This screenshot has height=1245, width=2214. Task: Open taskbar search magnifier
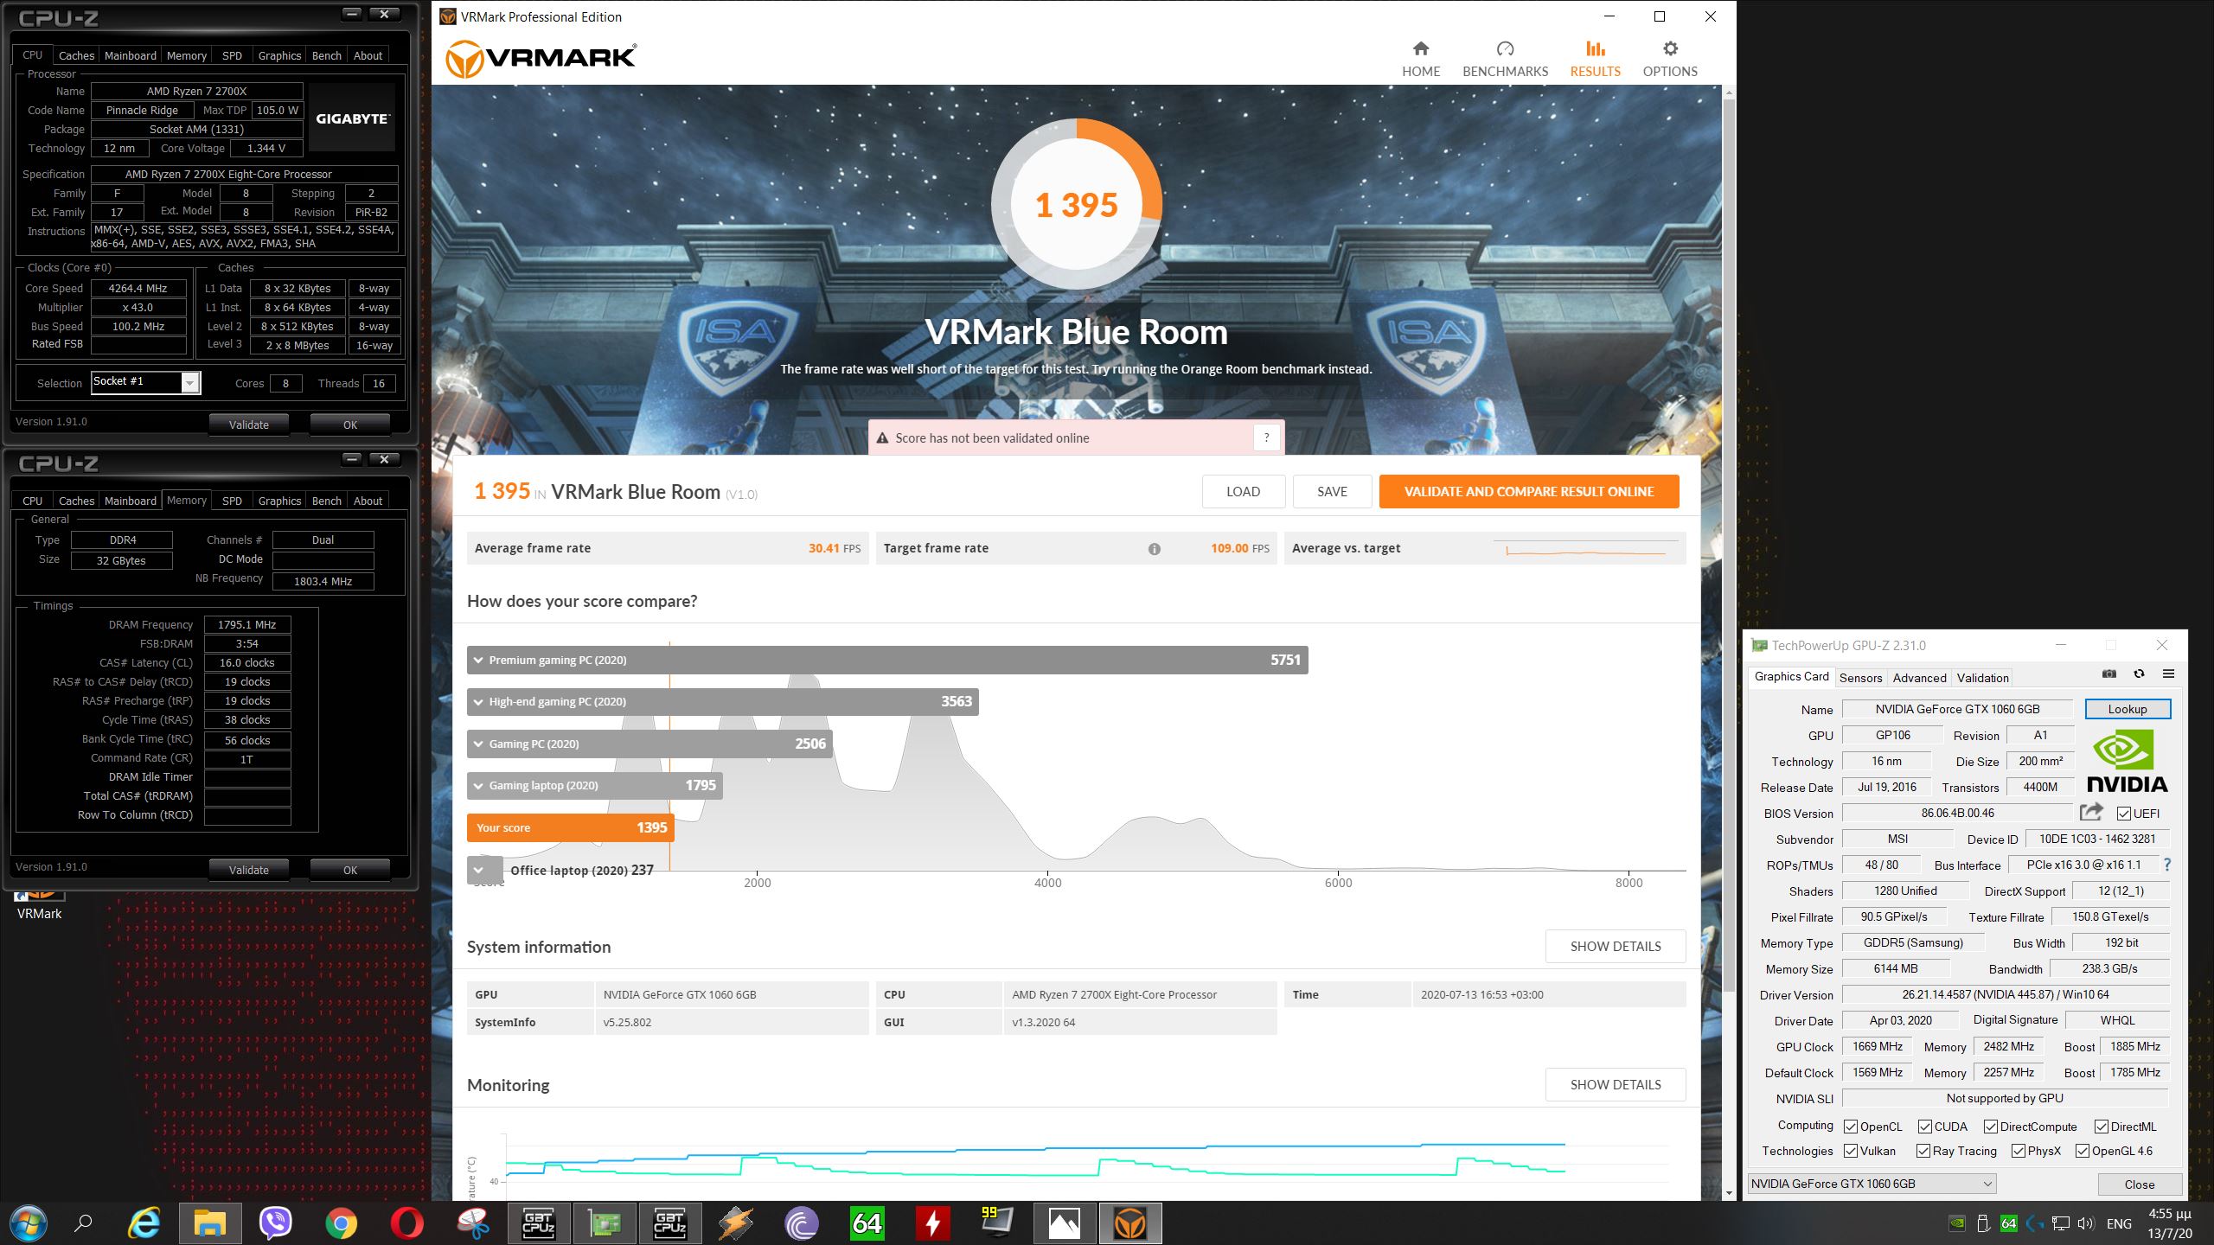83,1223
